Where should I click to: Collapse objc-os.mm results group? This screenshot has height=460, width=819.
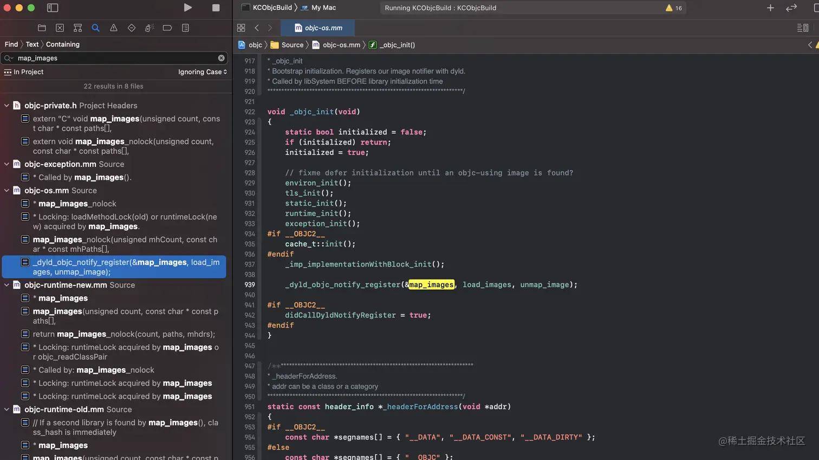point(6,191)
